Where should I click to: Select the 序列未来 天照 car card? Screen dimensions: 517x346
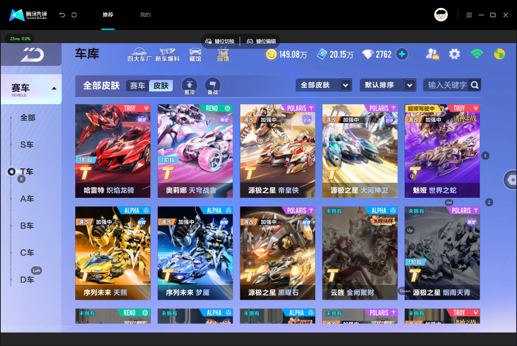[113, 253]
